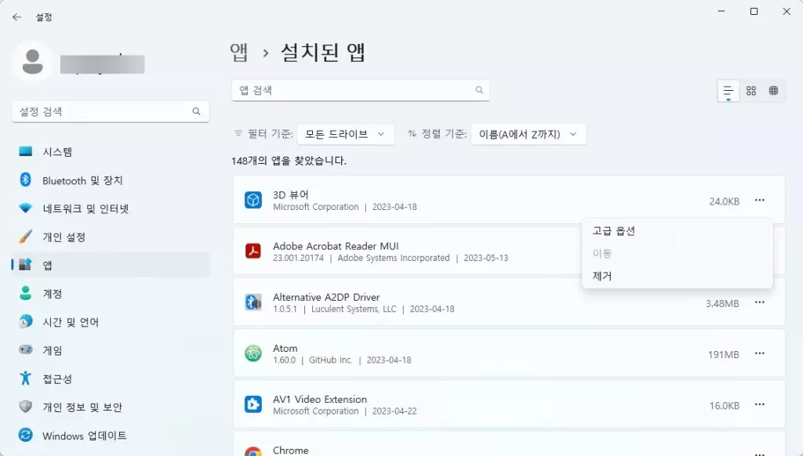The height and width of the screenshot is (456, 803).
Task: Select AV1 Video Extension entry
Action: [x=320, y=400]
